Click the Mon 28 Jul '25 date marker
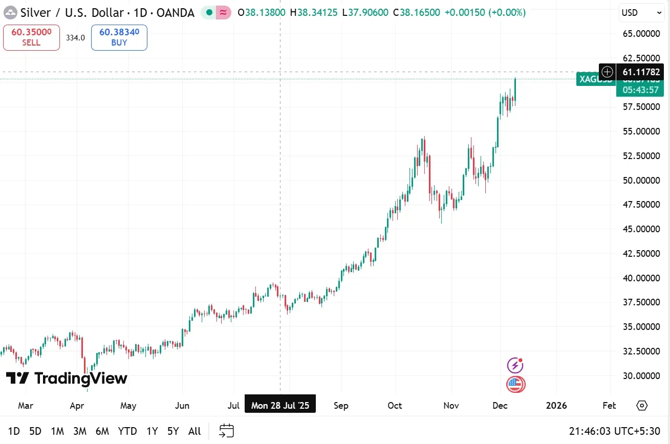 click(280, 404)
